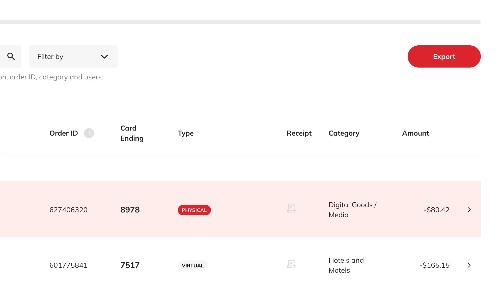
Task: Click order ID 601775841
Action: [x=68, y=265]
